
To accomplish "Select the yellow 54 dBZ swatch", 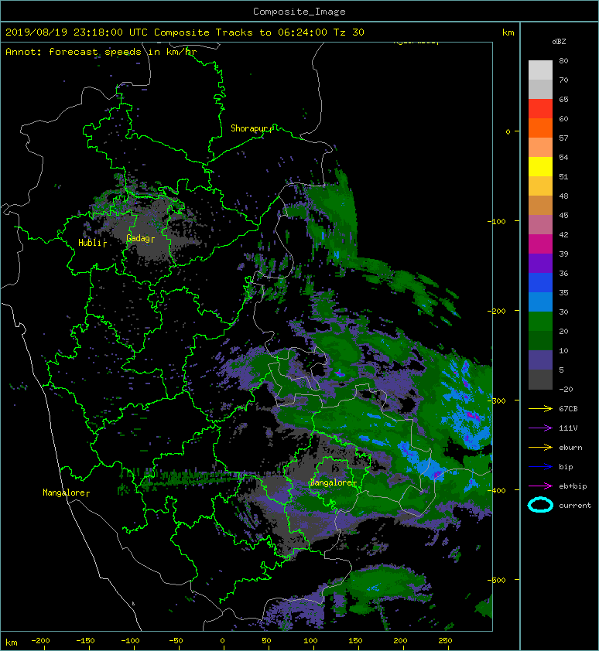I will tap(540, 166).
